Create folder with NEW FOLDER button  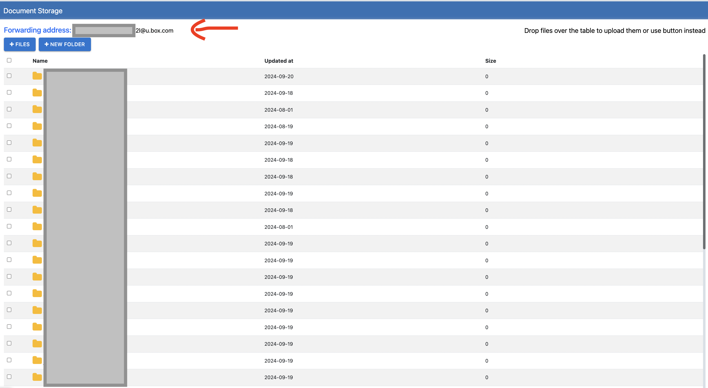[65, 44]
